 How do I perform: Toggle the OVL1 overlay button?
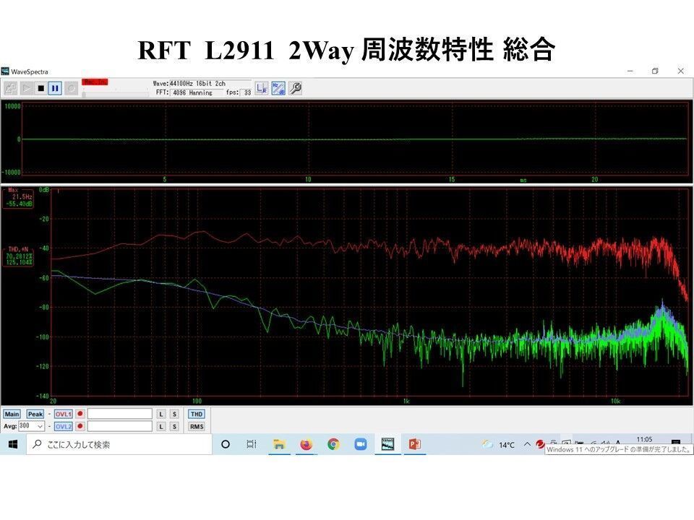click(x=64, y=414)
